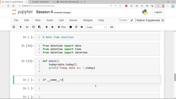
Task: Switch to the ASCII-Table-wide.svg tab
Action: point(69,2)
